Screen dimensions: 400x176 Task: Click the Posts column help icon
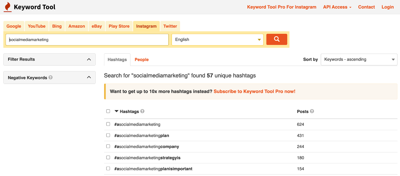(x=312, y=111)
